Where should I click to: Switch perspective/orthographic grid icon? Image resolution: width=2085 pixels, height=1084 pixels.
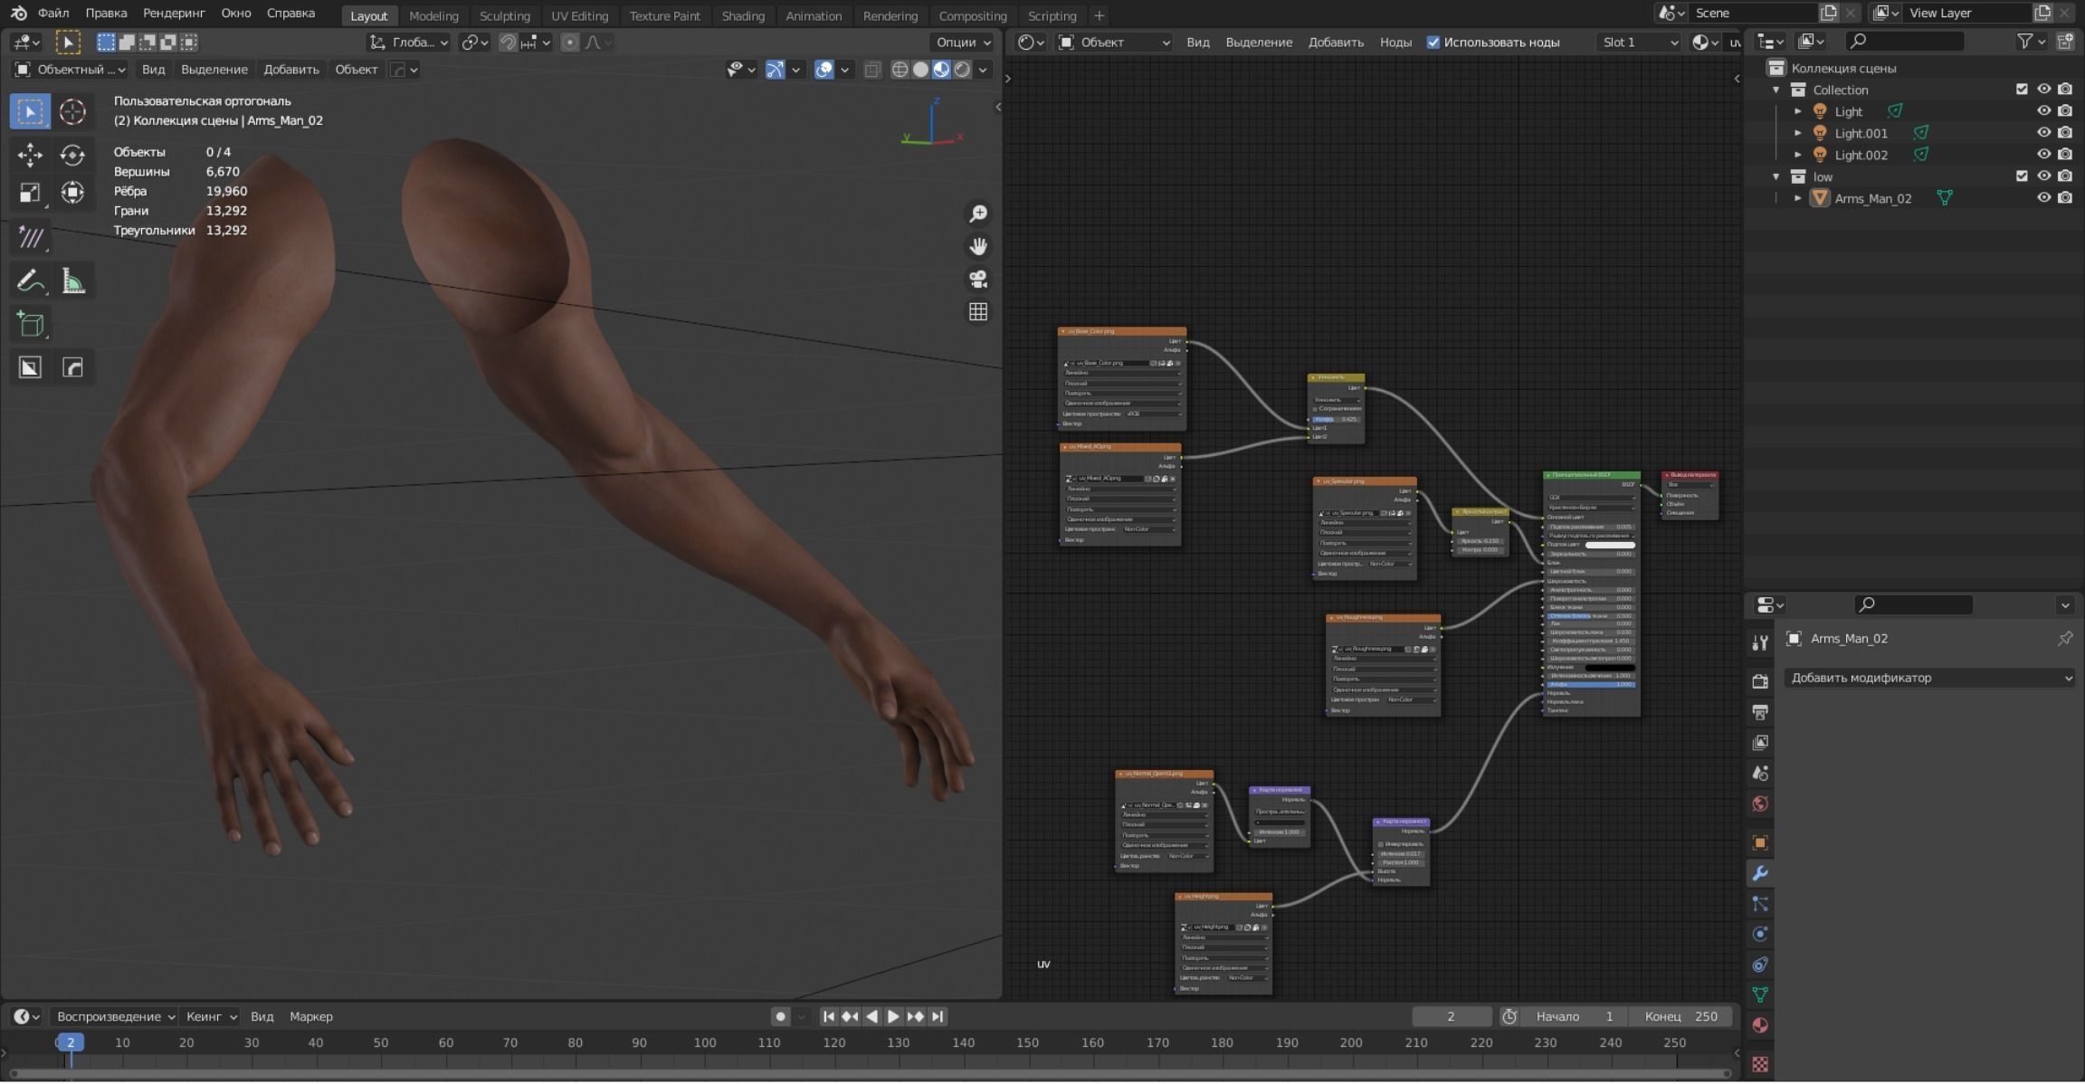point(978,311)
